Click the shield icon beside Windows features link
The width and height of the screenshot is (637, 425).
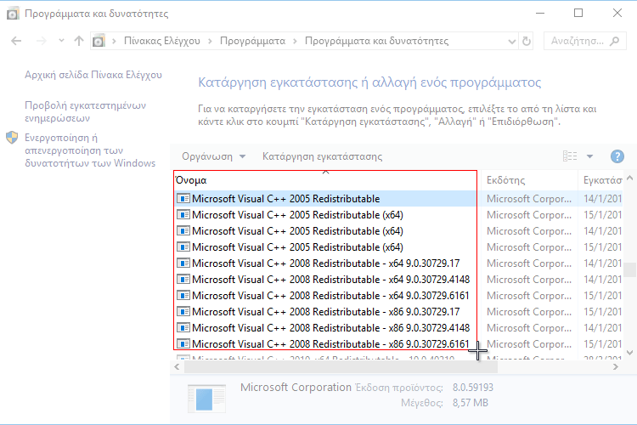pyautogui.click(x=12, y=138)
